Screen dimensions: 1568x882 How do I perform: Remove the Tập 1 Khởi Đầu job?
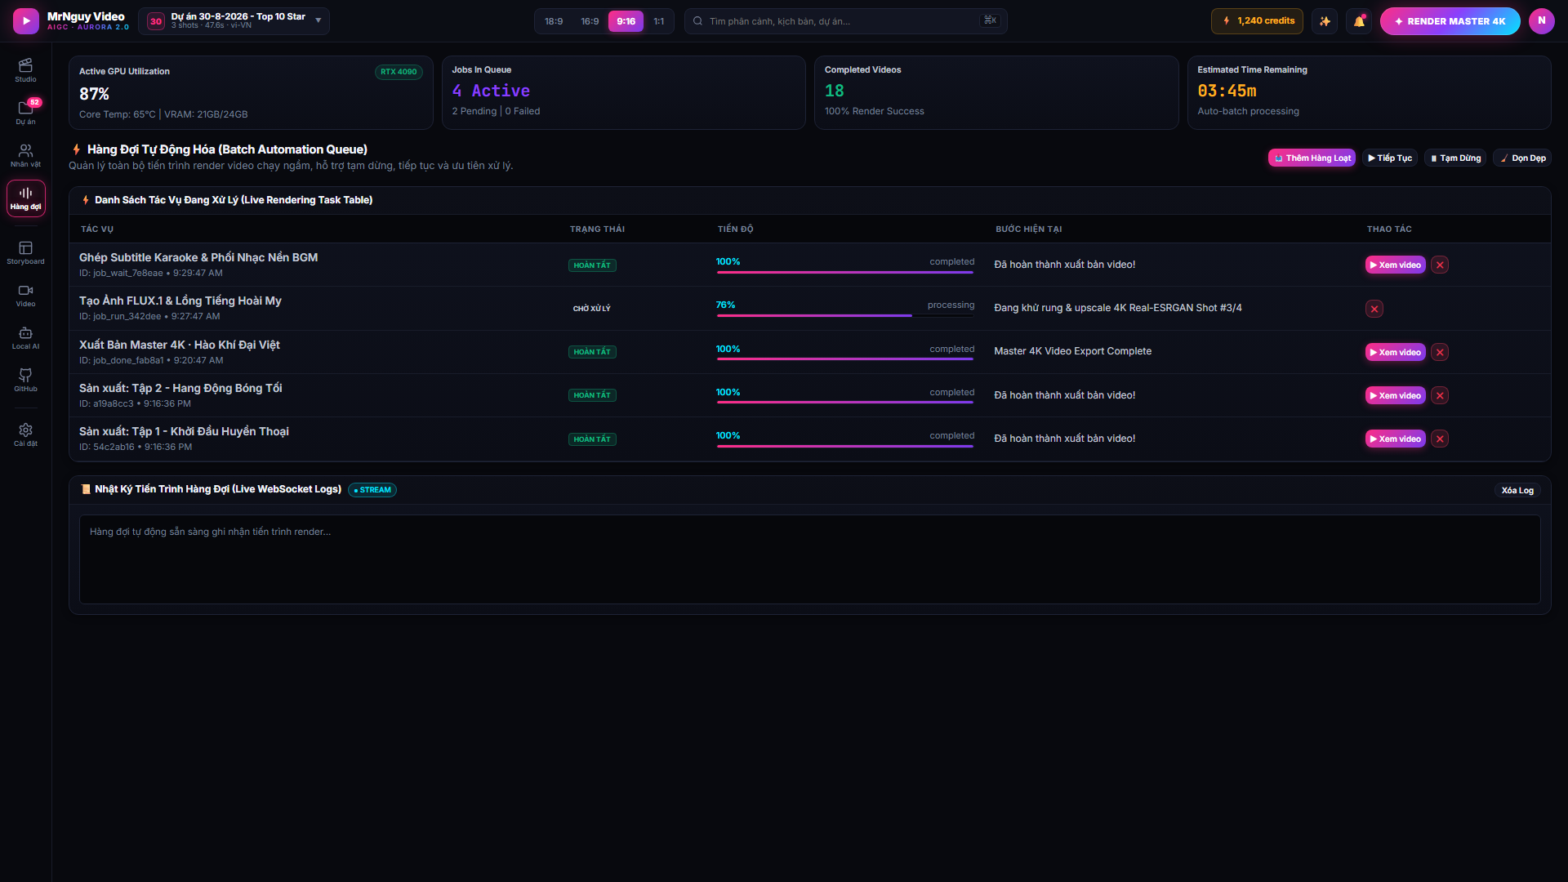pos(1440,439)
